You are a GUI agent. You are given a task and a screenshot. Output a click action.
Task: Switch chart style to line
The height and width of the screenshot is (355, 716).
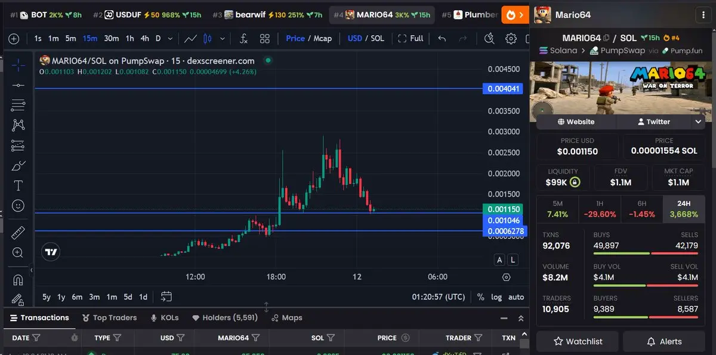pyautogui.click(x=191, y=38)
